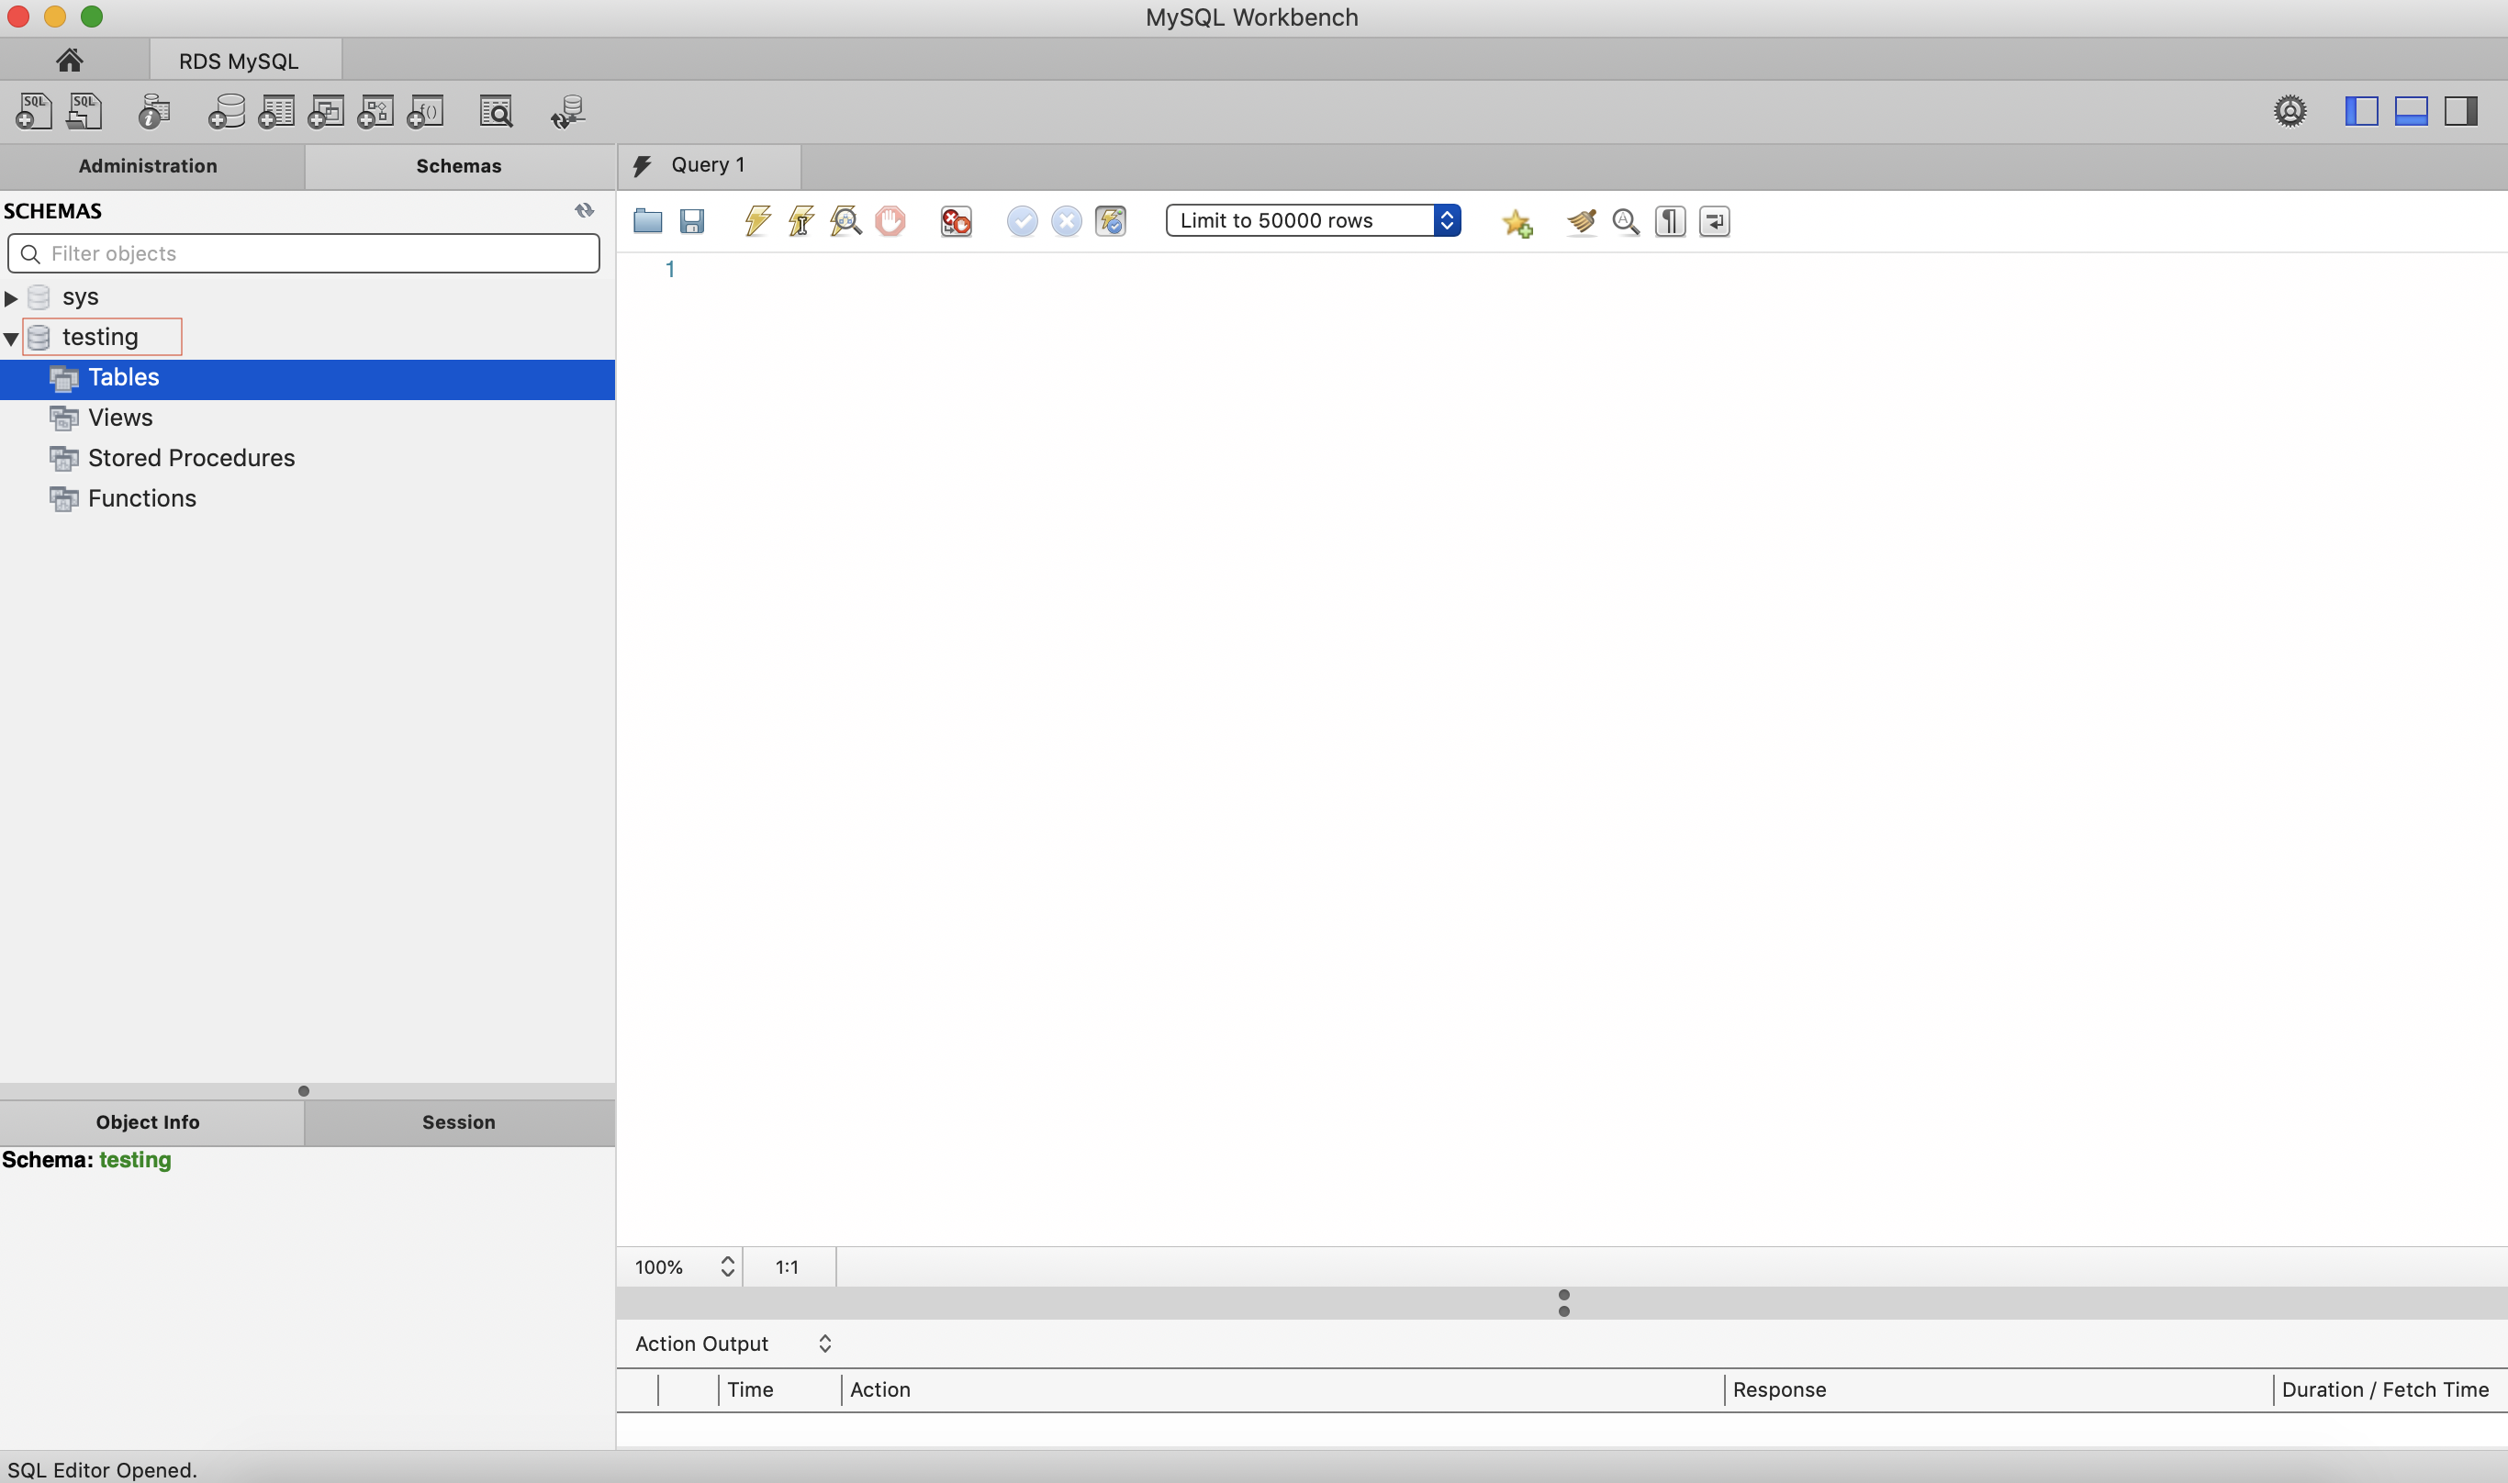Create a new stored procedure icon
The image size is (2508, 1483).
[x=375, y=111]
